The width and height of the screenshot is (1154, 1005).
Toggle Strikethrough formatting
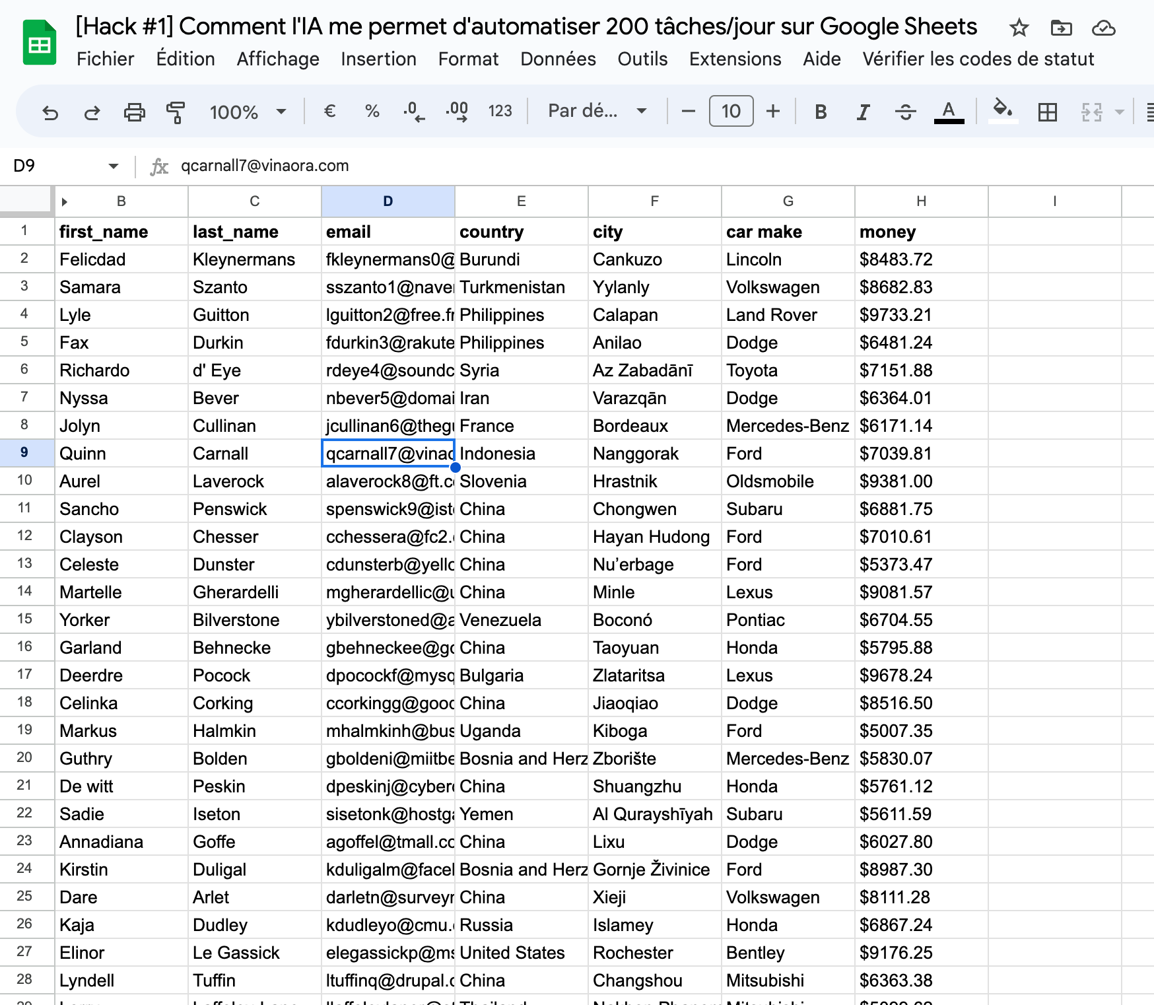point(905,112)
